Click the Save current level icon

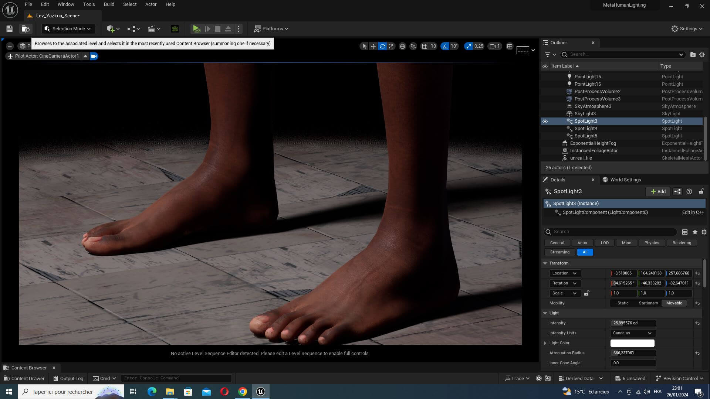click(10, 29)
